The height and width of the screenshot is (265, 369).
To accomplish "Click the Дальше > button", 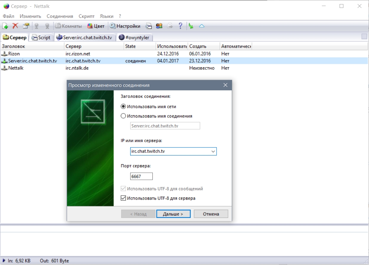I will point(173,214).
